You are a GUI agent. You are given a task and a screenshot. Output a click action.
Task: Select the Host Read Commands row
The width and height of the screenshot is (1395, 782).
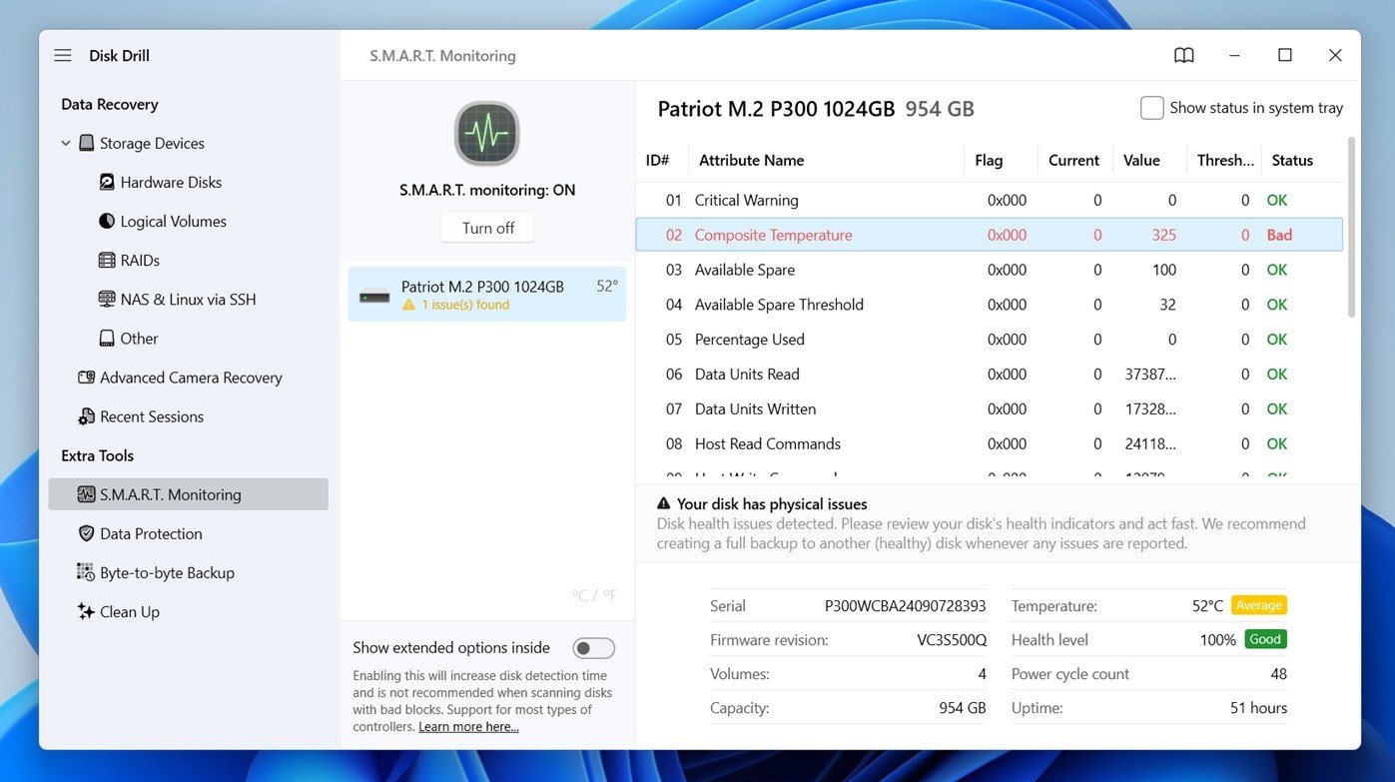pos(990,444)
